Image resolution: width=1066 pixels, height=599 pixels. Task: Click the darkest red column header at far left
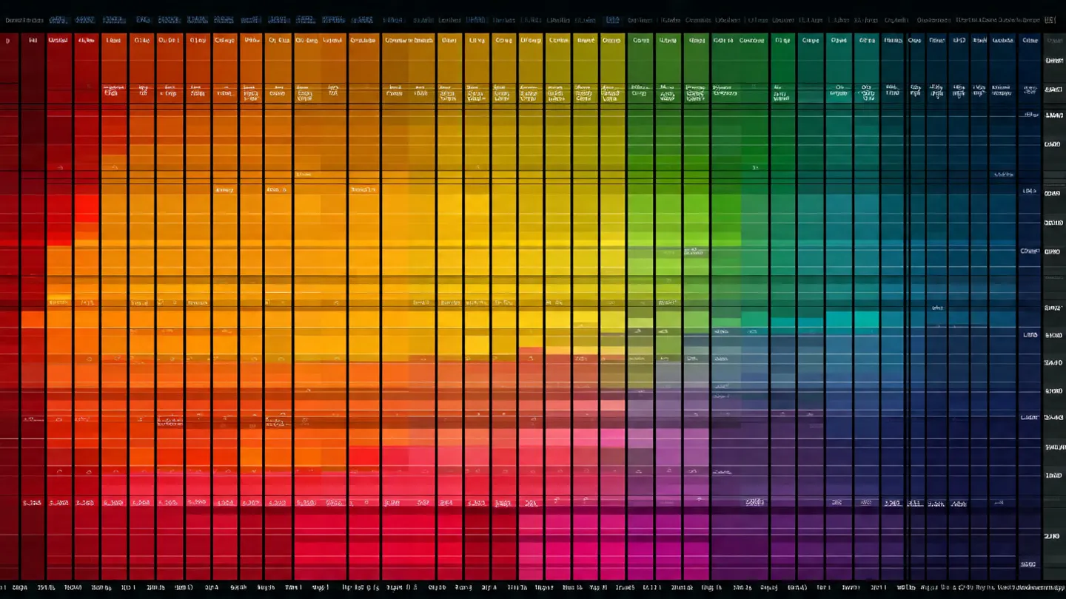tap(8, 41)
